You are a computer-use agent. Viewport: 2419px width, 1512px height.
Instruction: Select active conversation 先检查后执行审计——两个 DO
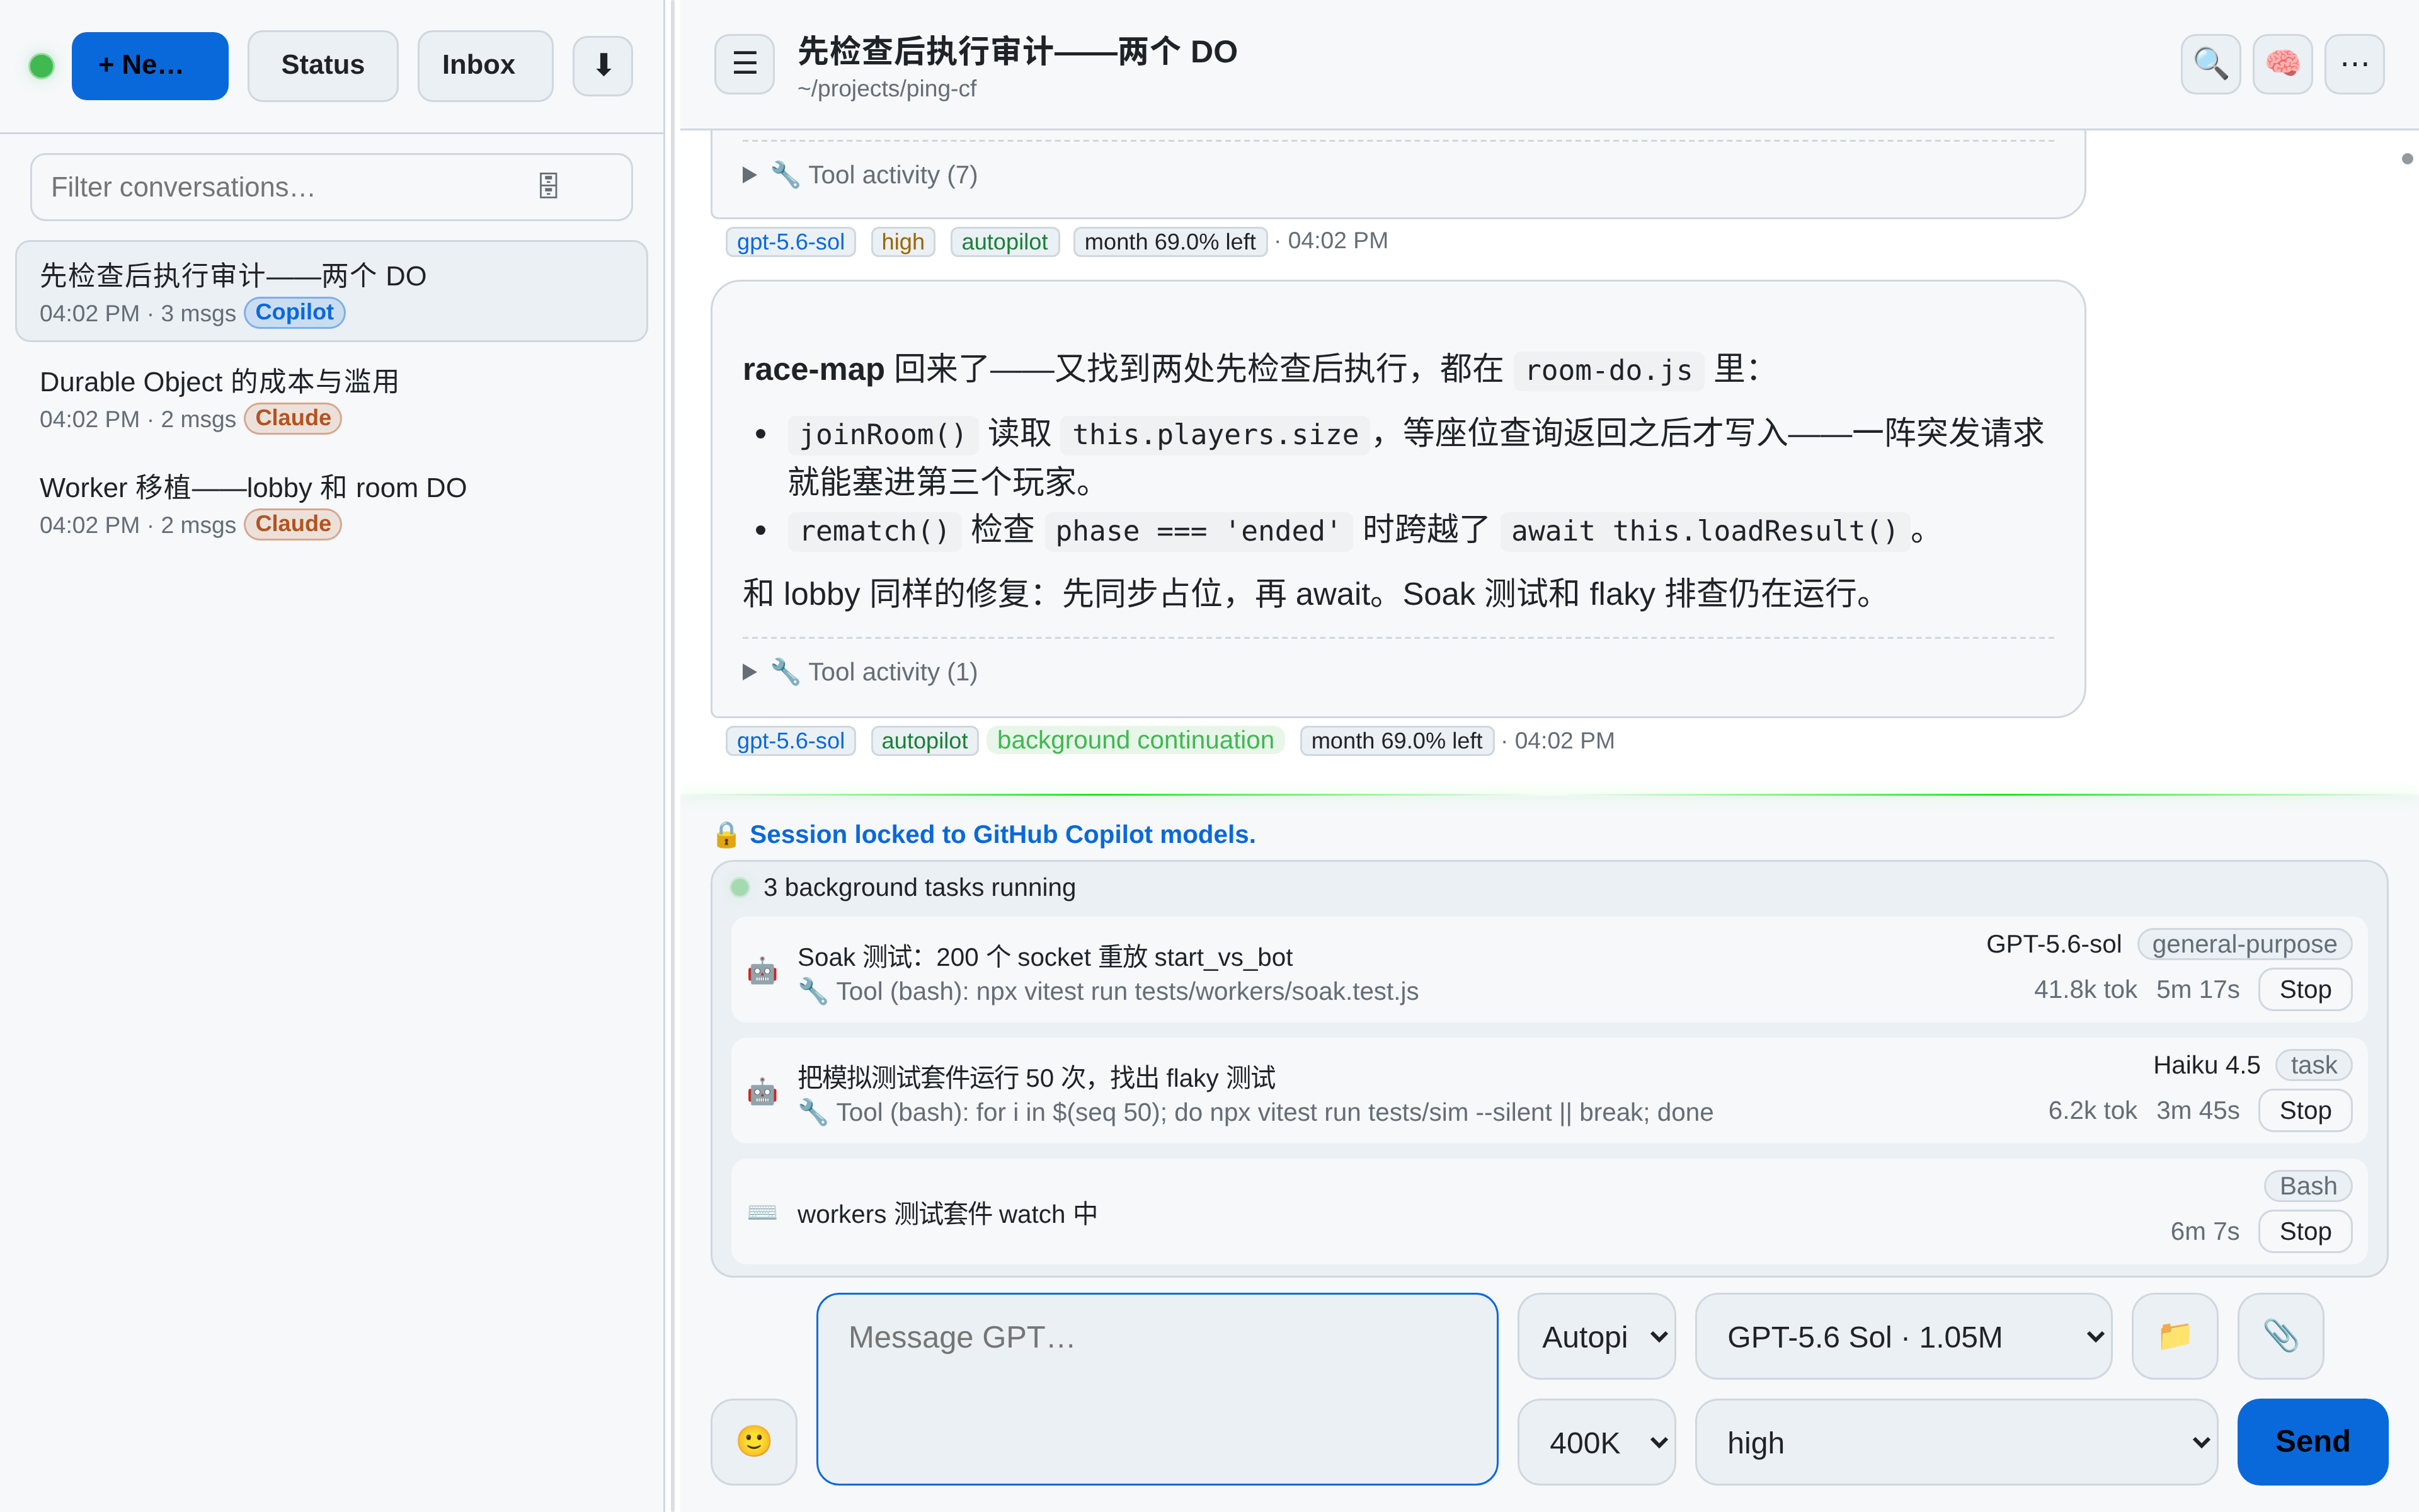331,291
